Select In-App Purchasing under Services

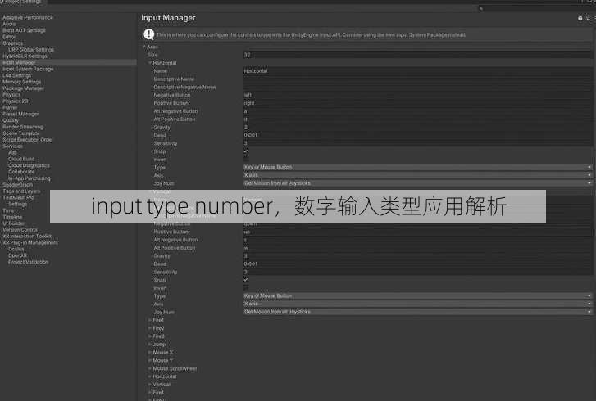(30, 178)
